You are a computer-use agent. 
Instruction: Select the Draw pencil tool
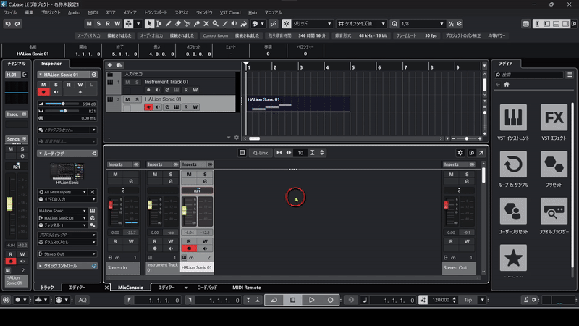pos(169,24)
